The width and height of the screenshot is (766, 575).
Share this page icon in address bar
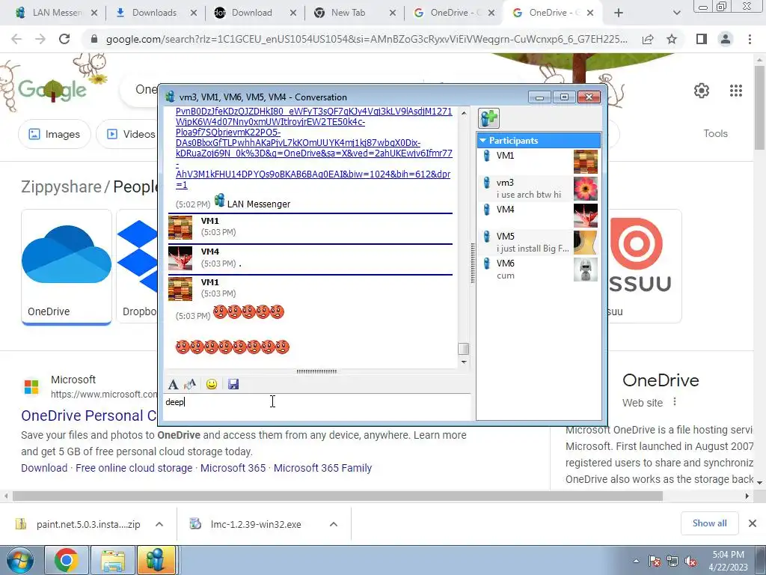pos(648,39)
